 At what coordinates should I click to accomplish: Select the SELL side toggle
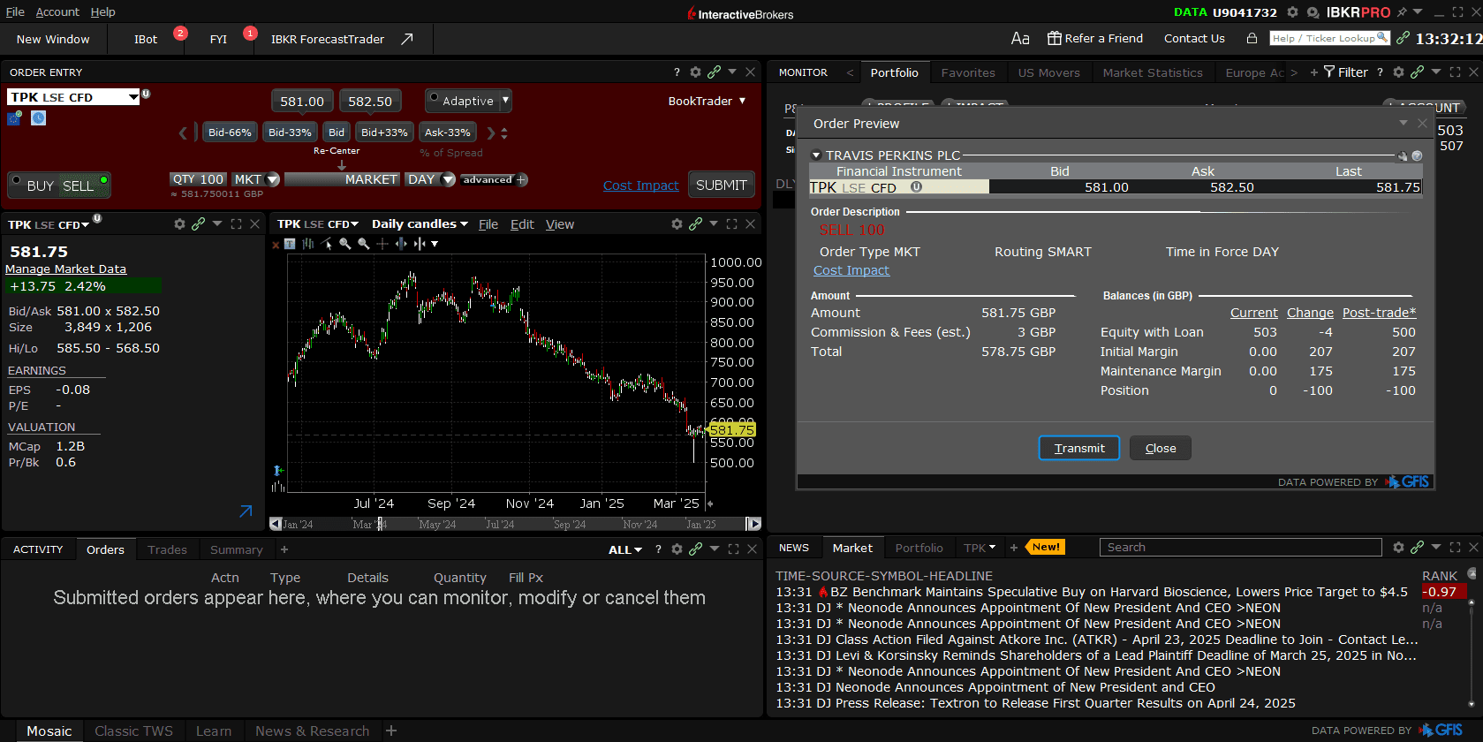79,185
